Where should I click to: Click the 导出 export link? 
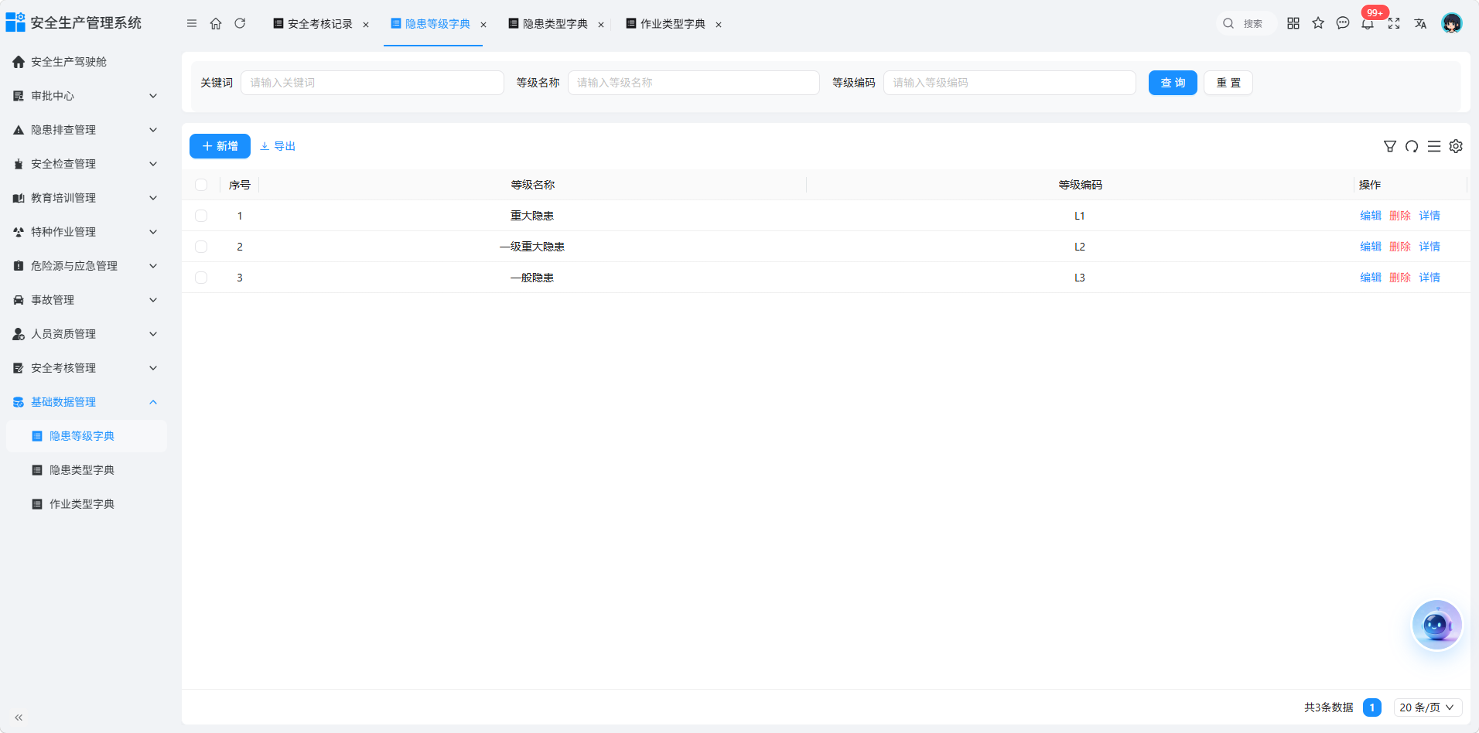tap(278, 146)
